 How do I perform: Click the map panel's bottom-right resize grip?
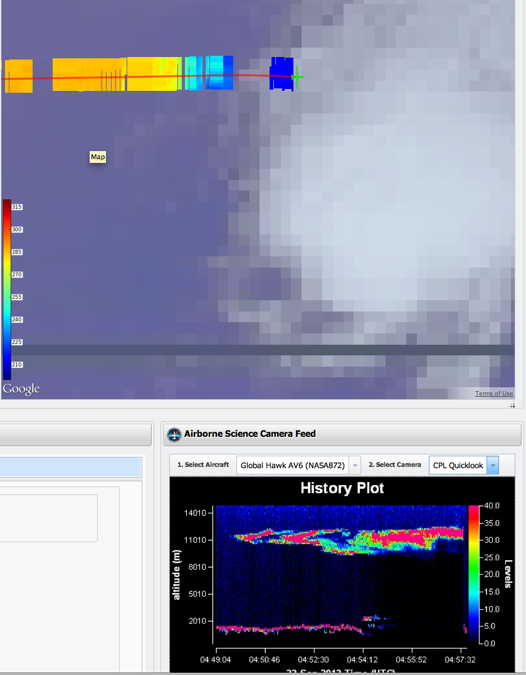pyautogui.click(x=511, y=406)
